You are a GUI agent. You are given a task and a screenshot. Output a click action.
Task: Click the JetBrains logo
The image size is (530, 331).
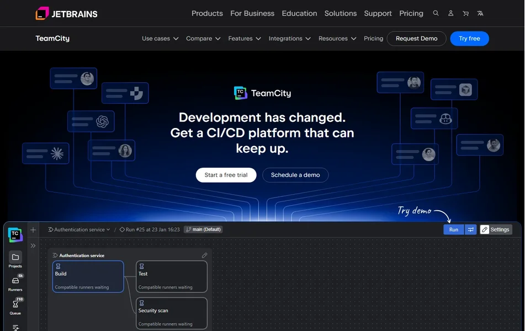click(x=67, y=13)
